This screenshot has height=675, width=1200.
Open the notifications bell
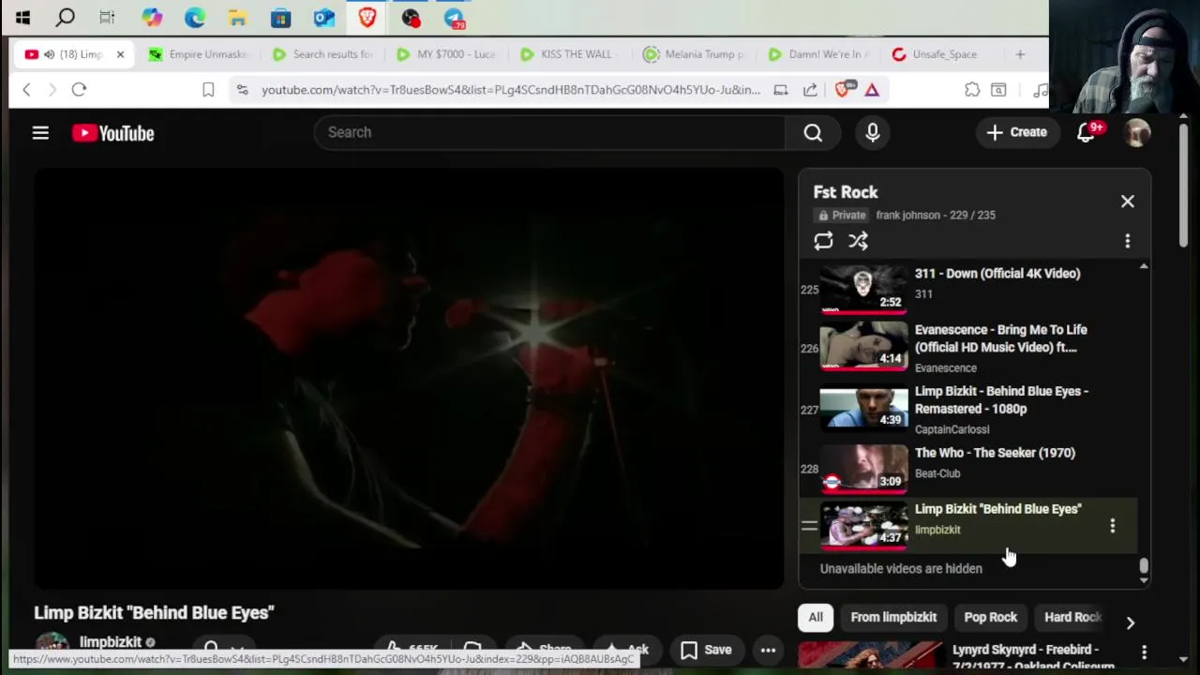(1087, 133)
